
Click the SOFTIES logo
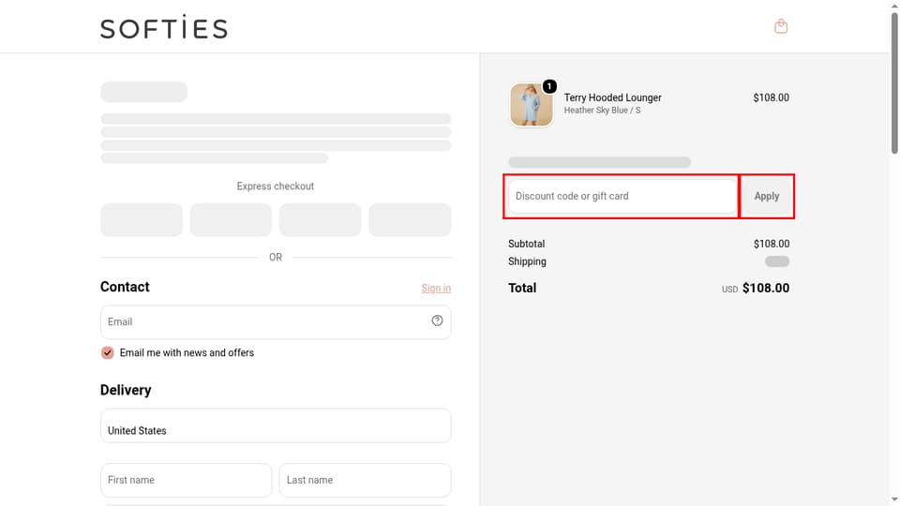(164, 27)
